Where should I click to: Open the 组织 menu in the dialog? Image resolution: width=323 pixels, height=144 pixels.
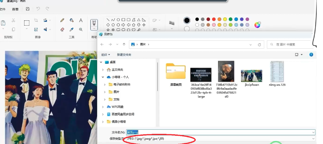coord(105,55)
